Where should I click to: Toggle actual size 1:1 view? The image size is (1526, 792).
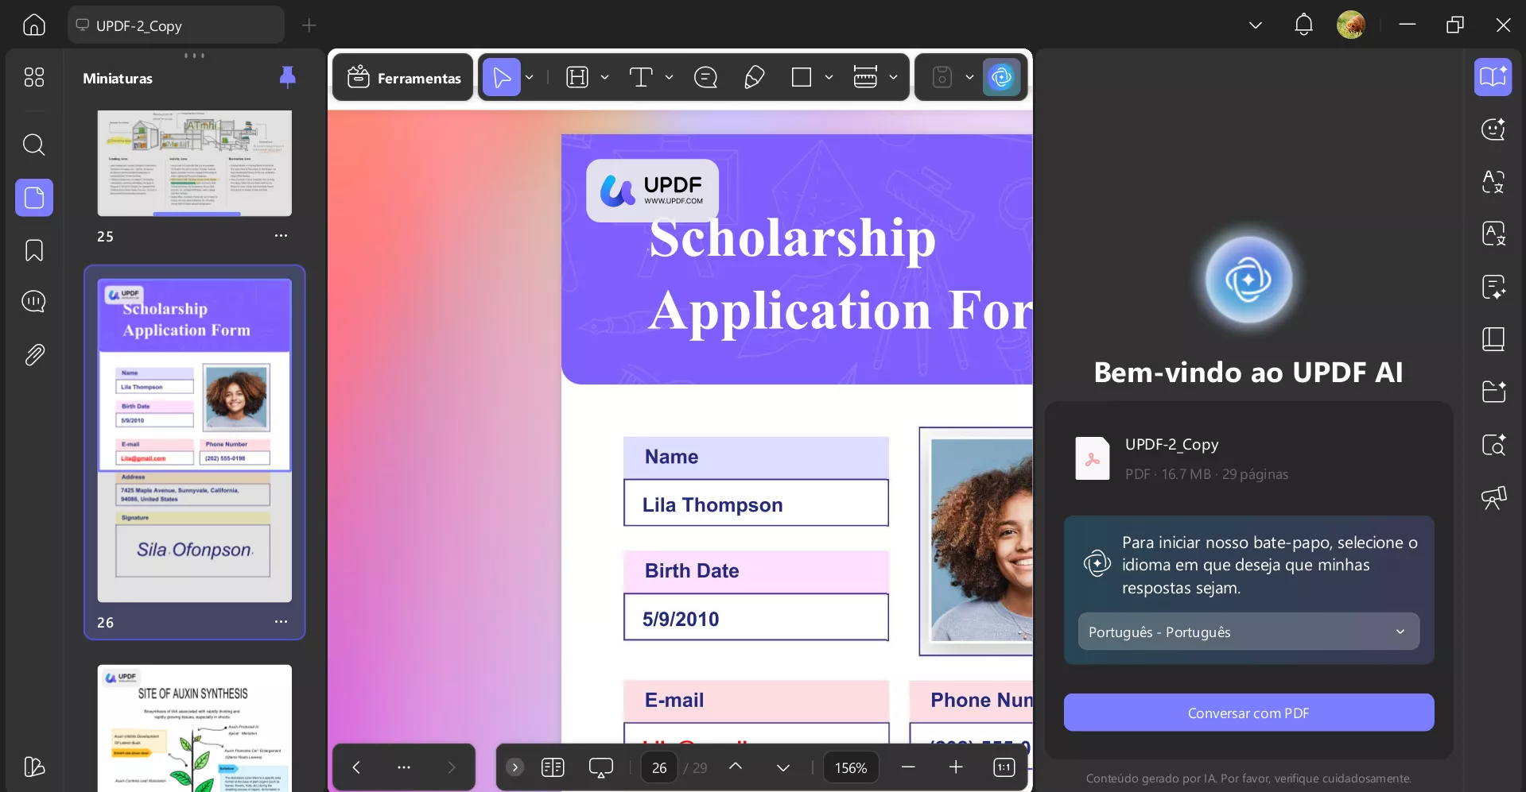1004,767
